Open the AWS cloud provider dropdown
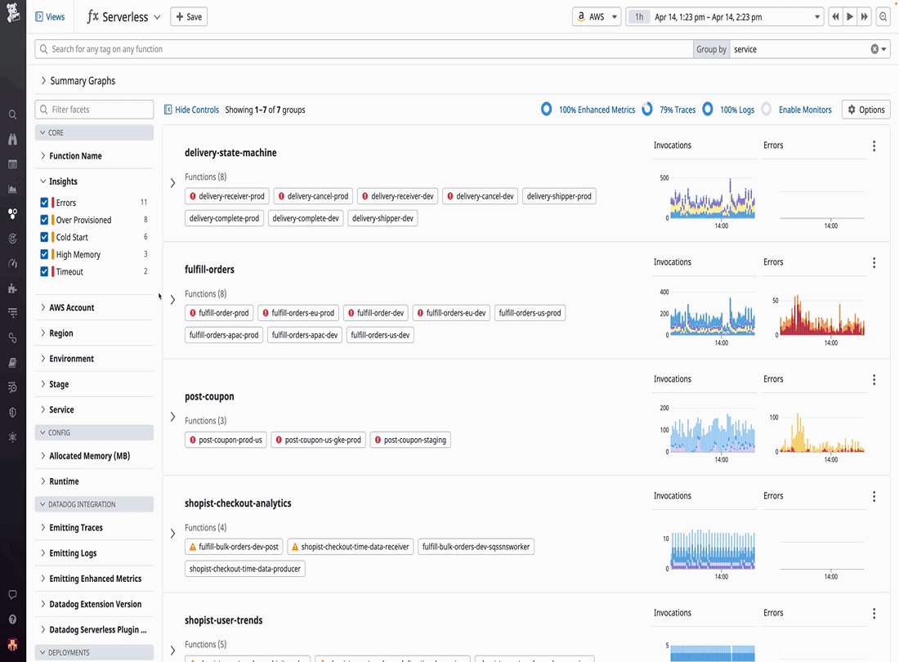Viewport: 899px width, 662px height. (597, 16)
